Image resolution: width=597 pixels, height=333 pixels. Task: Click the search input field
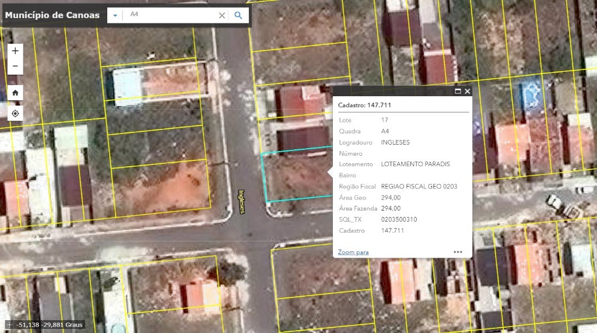(x=171, y=15)
